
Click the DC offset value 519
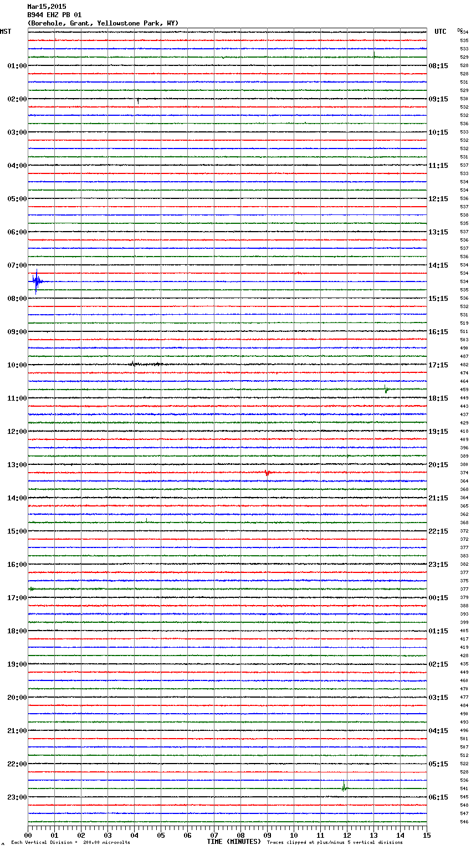tap(464, 324)
